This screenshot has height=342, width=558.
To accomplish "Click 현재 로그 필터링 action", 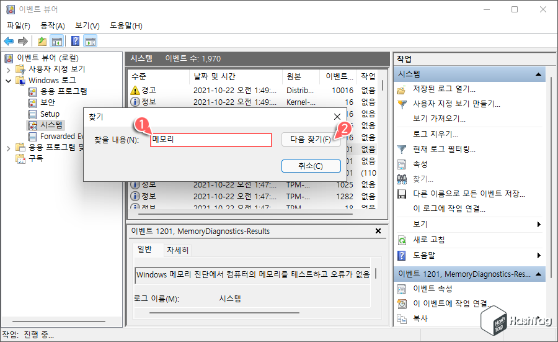I will (x=444, y=149).
